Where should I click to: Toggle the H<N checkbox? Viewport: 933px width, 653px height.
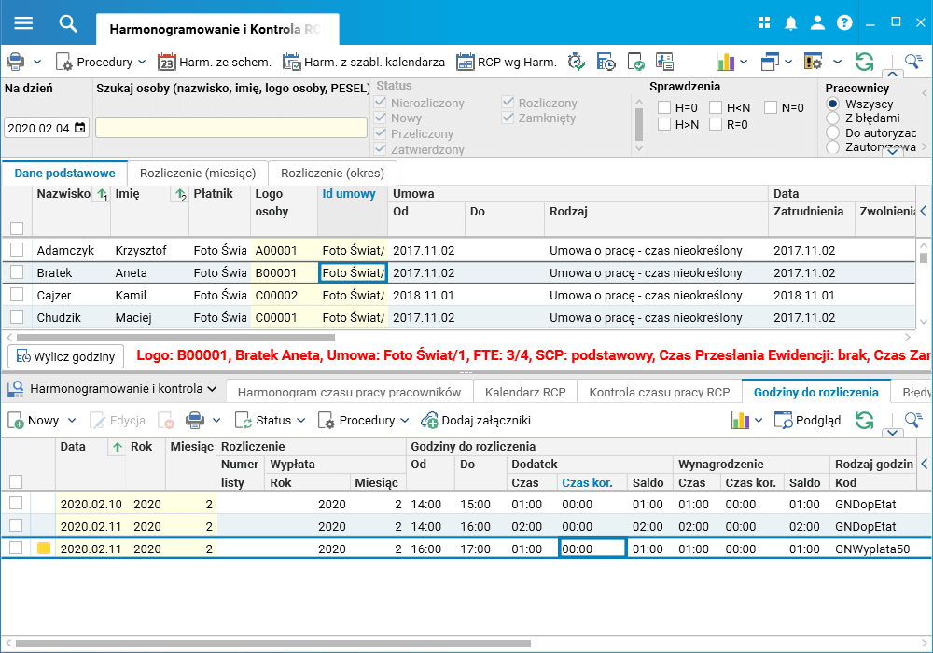(716, 107)
